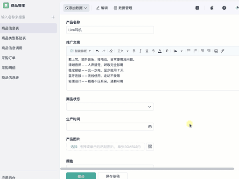Open the 智能排版 dropdown in the editor toolbar
This screenshot has width=239, height=179.
pos(80,51)
